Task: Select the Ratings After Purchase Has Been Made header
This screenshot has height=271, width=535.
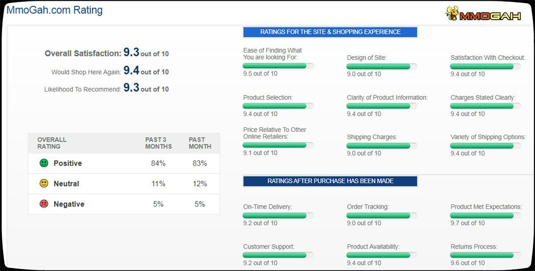Action: click(x=330, y=181)
